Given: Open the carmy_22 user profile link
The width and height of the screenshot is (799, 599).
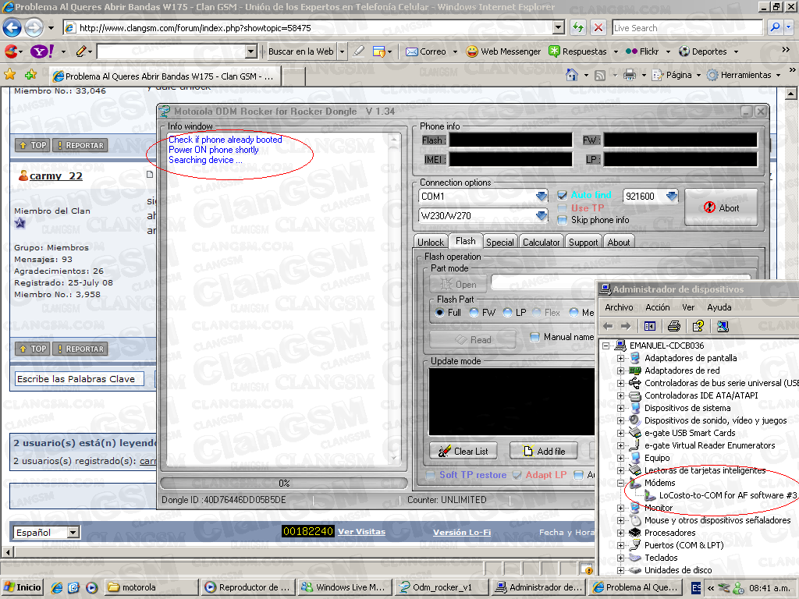Looking at the screenshot, I should [55, 175].
